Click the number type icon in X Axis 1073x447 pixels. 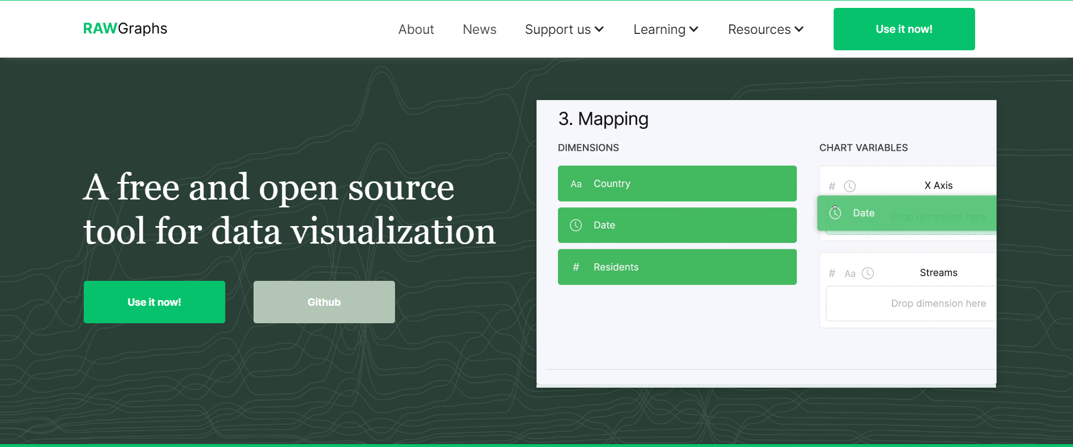[x=832, y=186]
